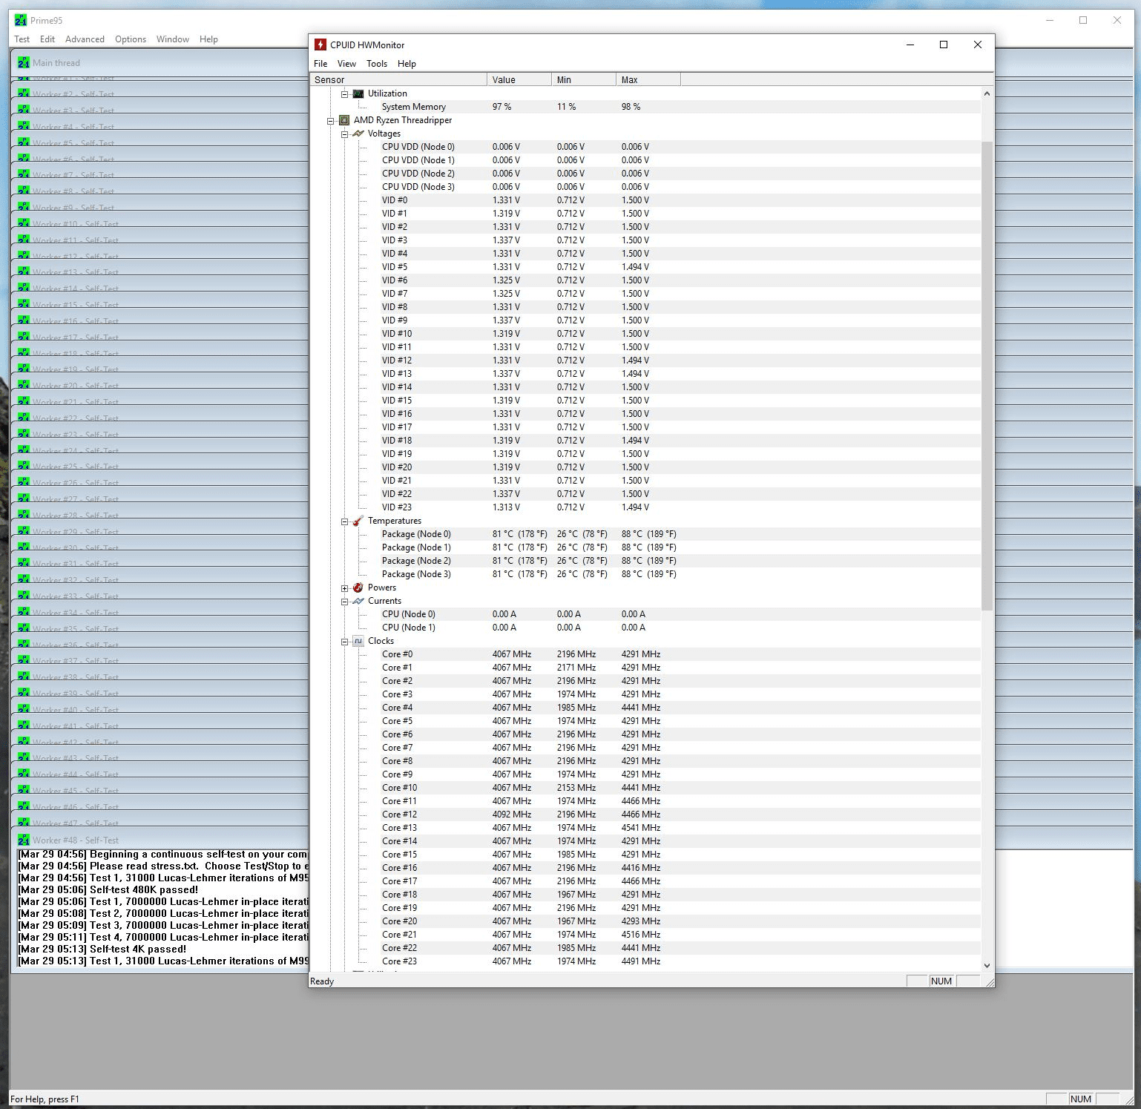Click the Worker #30 Self-Test window icon
1141x1109 pixels.
24,547
